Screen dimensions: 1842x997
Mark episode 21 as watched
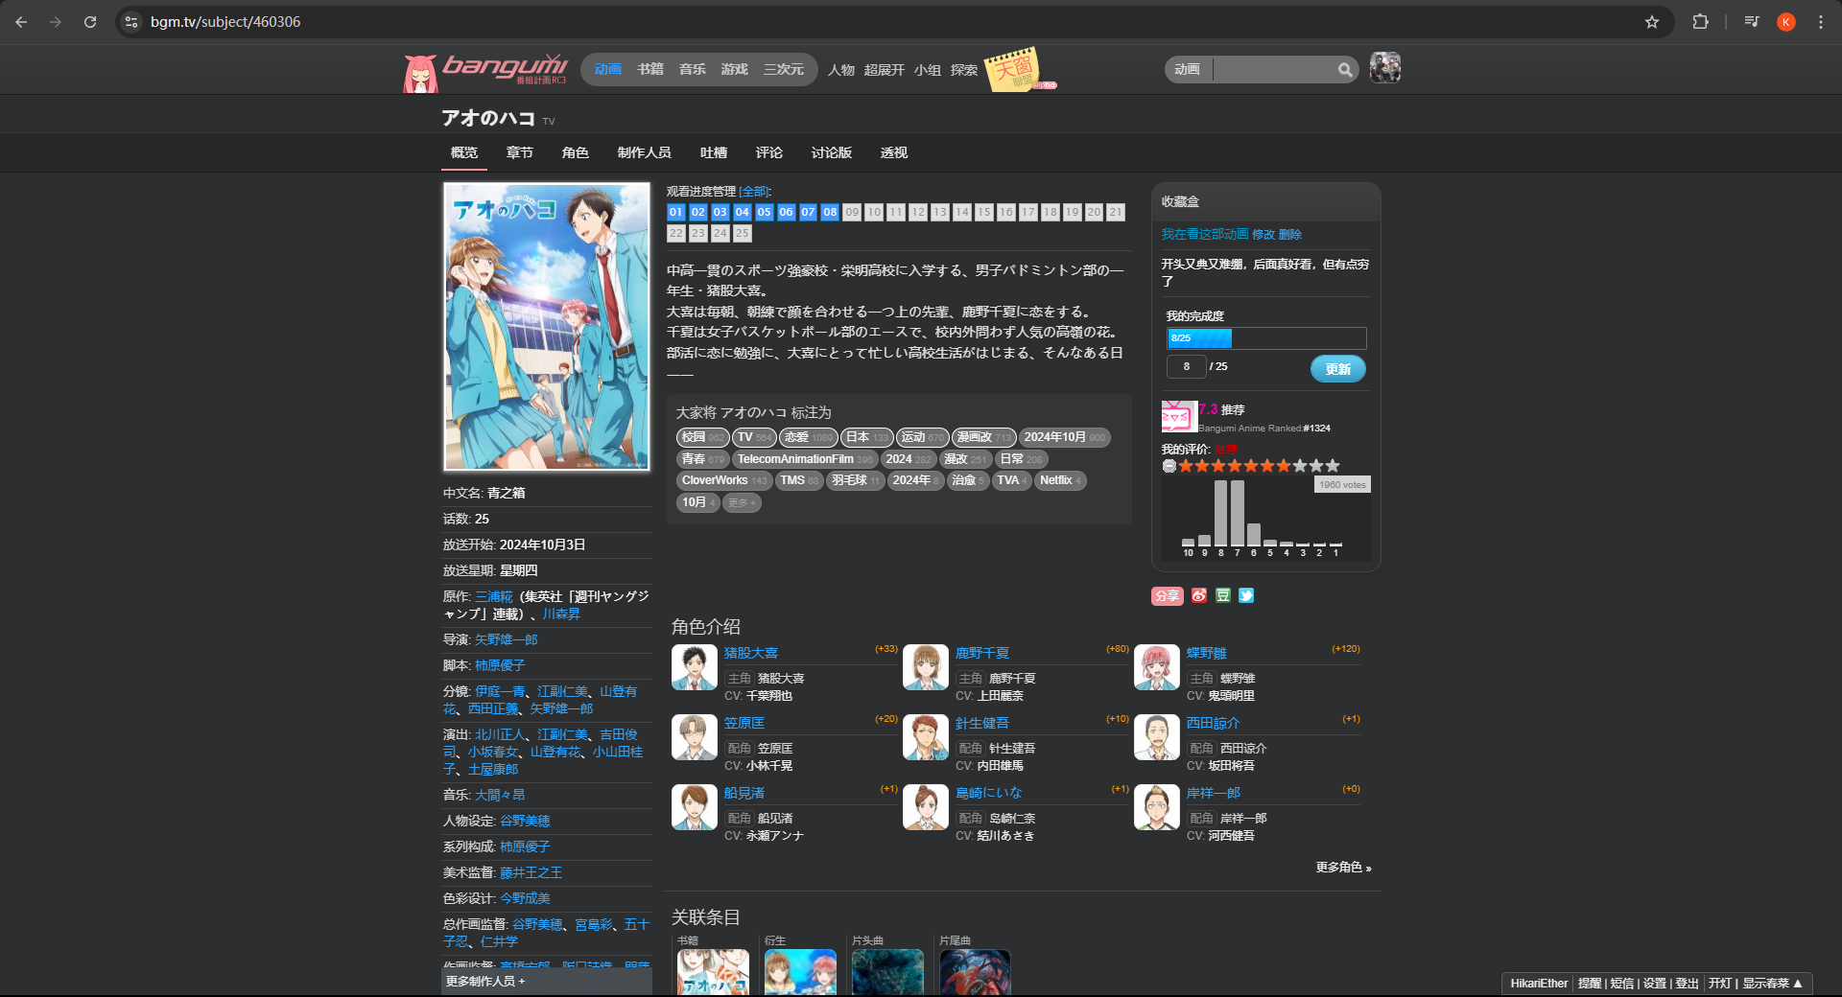1116,212
